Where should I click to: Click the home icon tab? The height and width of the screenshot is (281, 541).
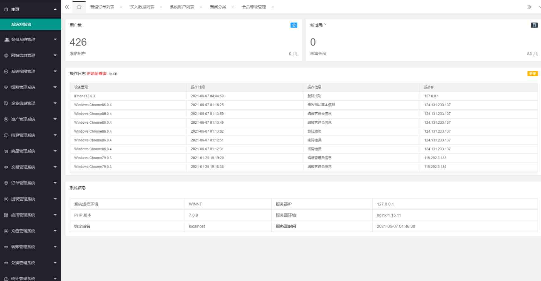coord(79,7)
